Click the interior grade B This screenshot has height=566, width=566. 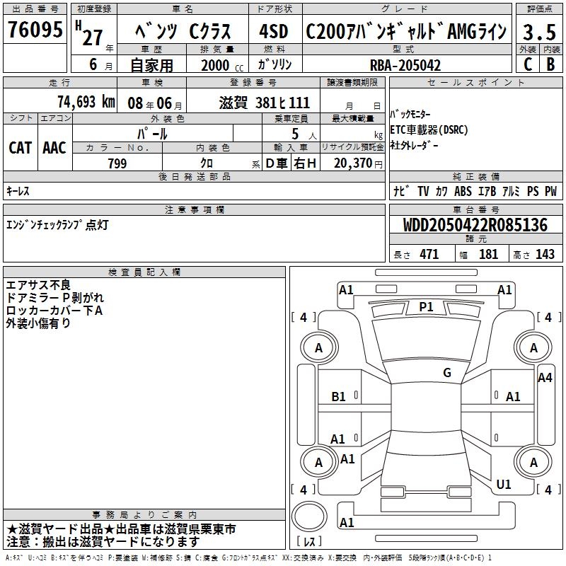coord(551,64)
